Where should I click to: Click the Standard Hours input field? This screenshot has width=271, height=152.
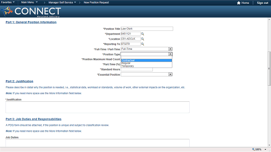136,69
